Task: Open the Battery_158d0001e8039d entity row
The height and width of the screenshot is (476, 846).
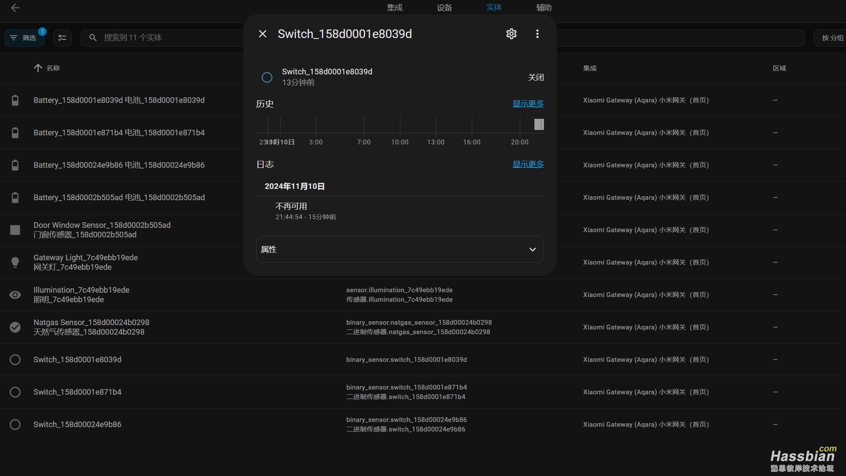Action: click(119, 100)
